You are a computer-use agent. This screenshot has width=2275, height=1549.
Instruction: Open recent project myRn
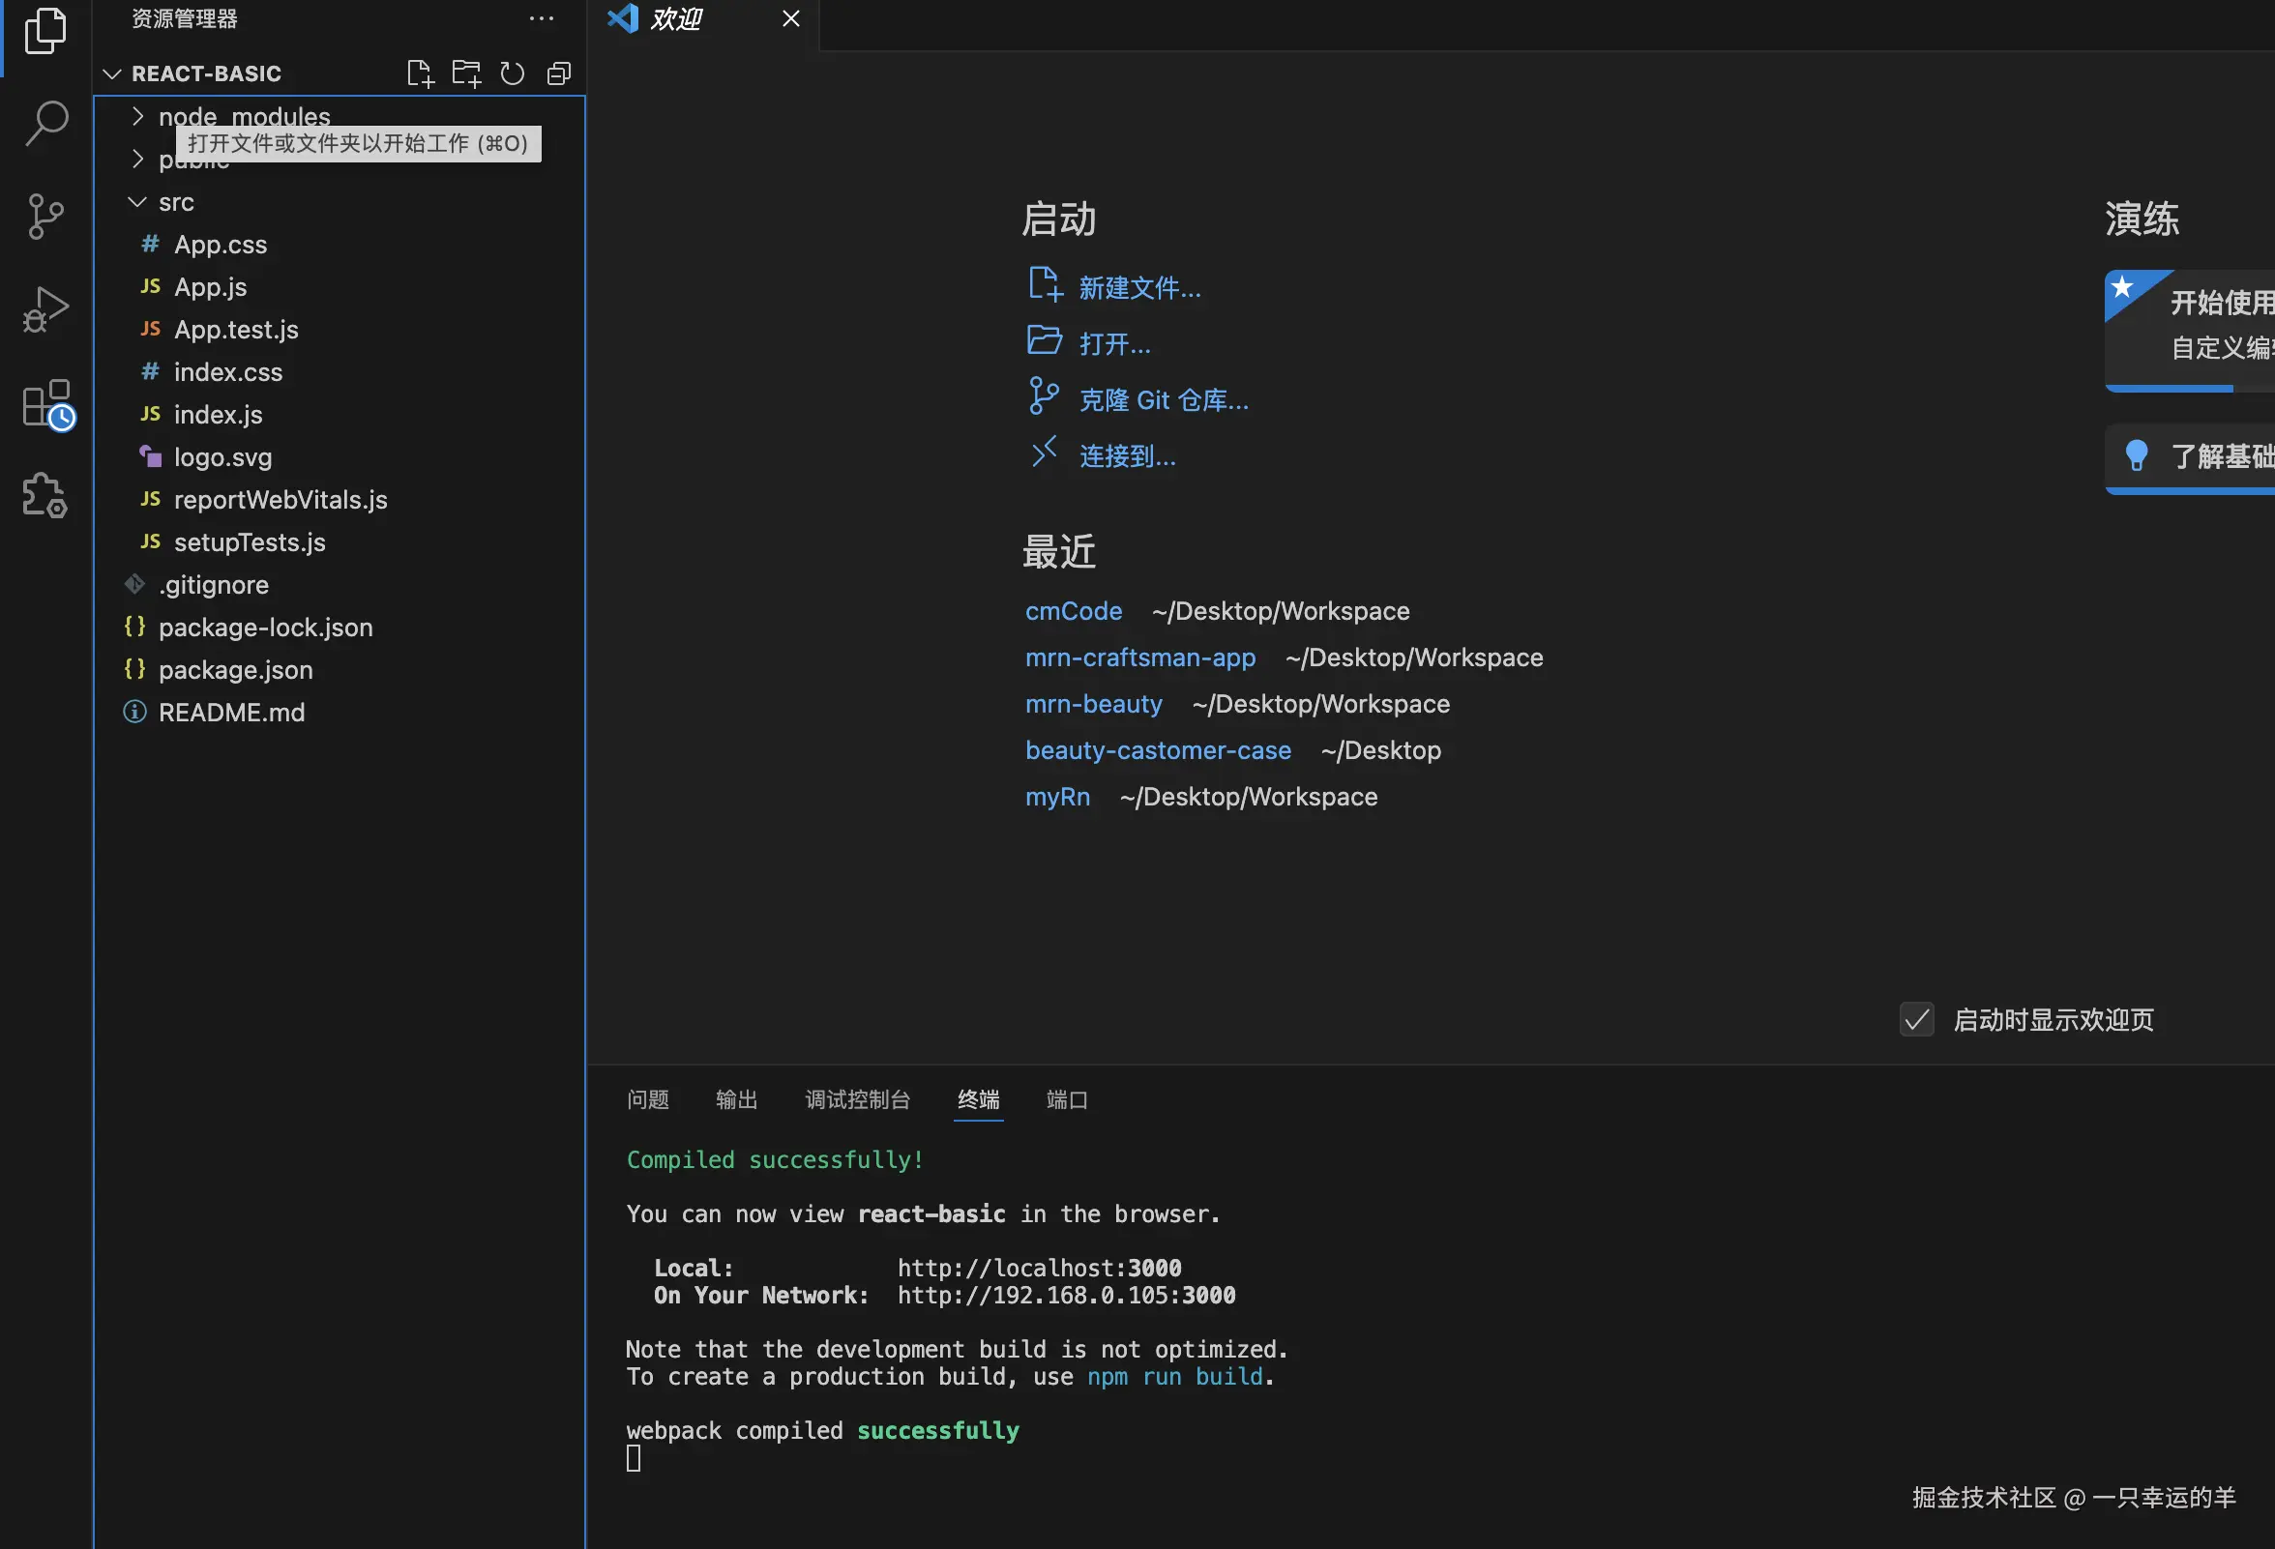(1057, 798)
